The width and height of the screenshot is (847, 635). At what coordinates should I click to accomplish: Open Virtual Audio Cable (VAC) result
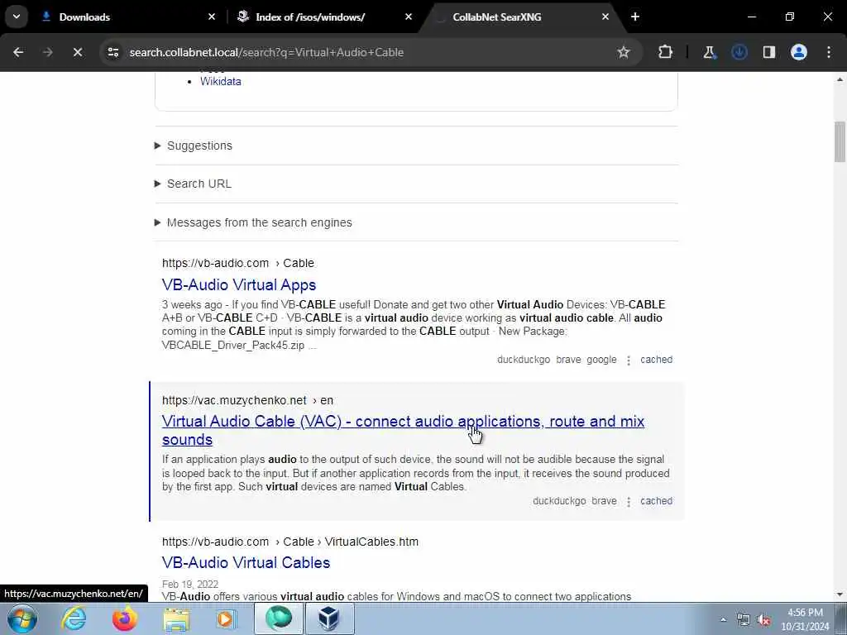403,430
